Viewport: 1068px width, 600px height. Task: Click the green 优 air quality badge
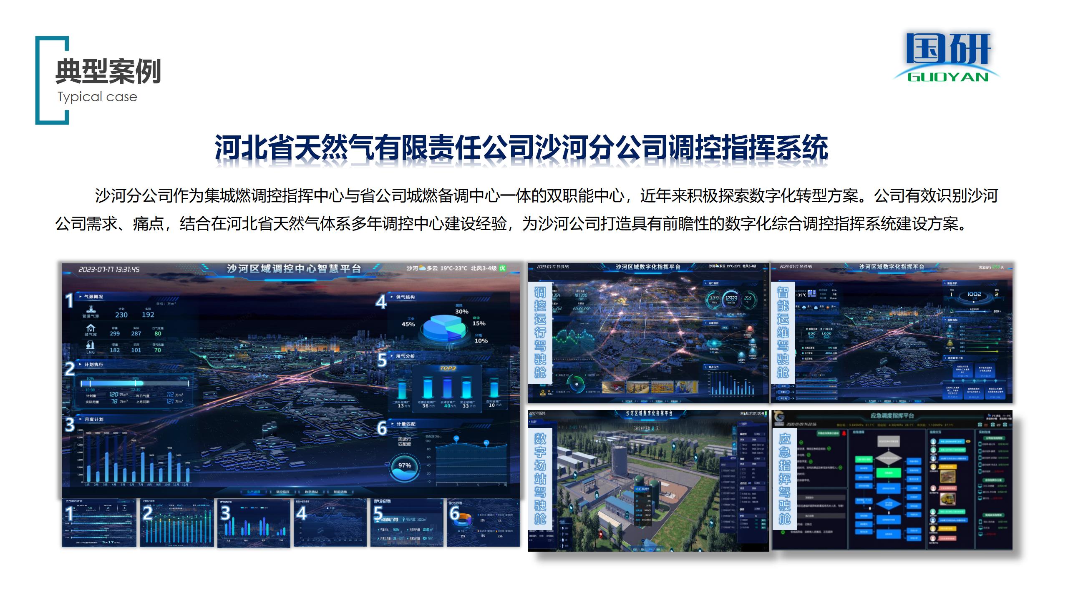coord(503,268)
